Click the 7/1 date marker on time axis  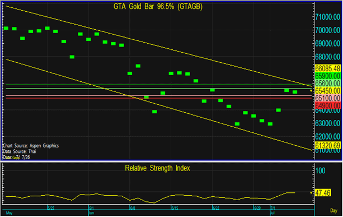pyautogui.click(x=273, y=208)
